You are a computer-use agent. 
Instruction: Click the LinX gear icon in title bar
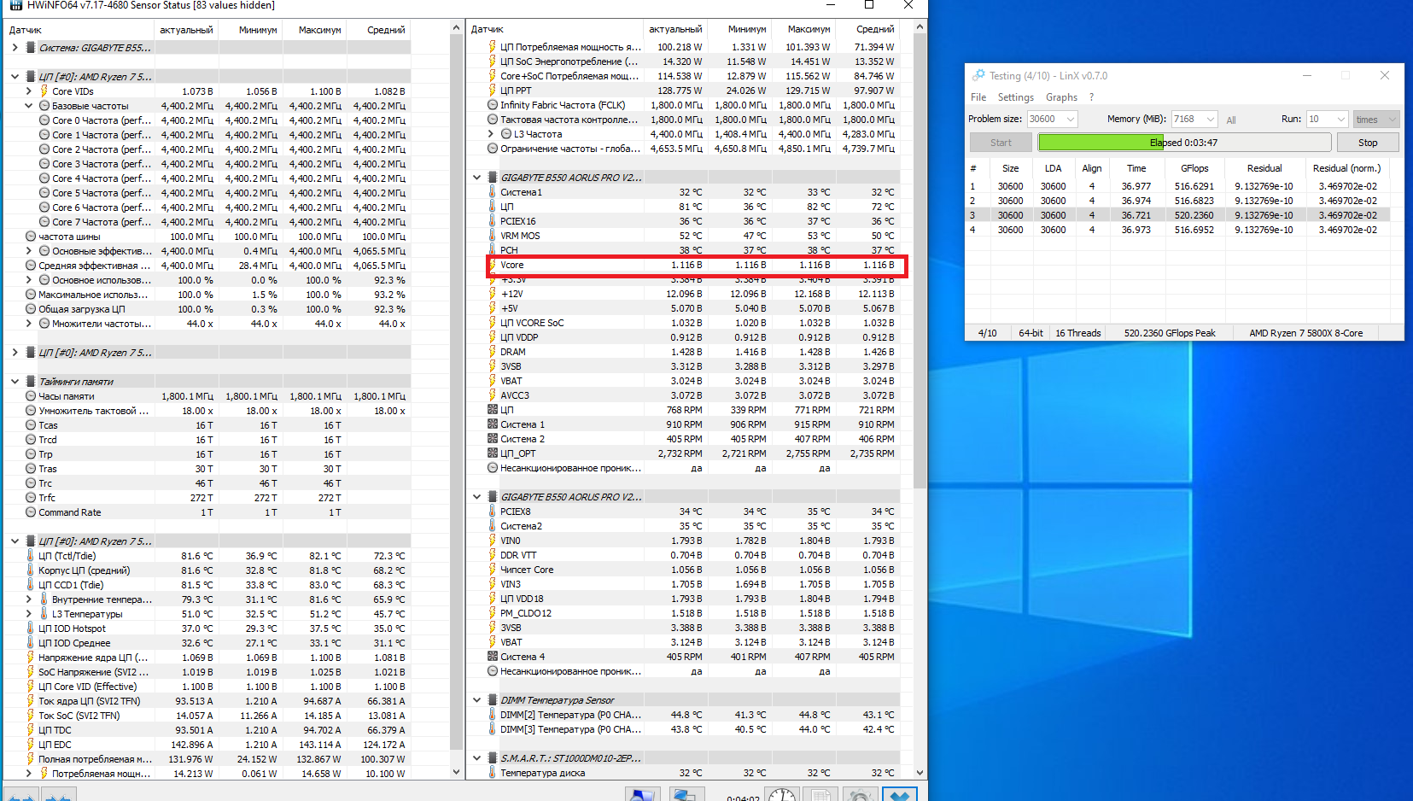pyautogui.click(x=978, y=75)
